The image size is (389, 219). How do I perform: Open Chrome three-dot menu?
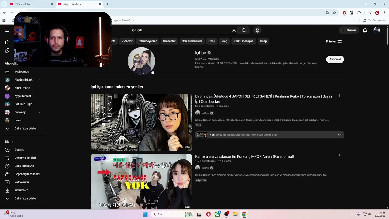tap(384, 13)
